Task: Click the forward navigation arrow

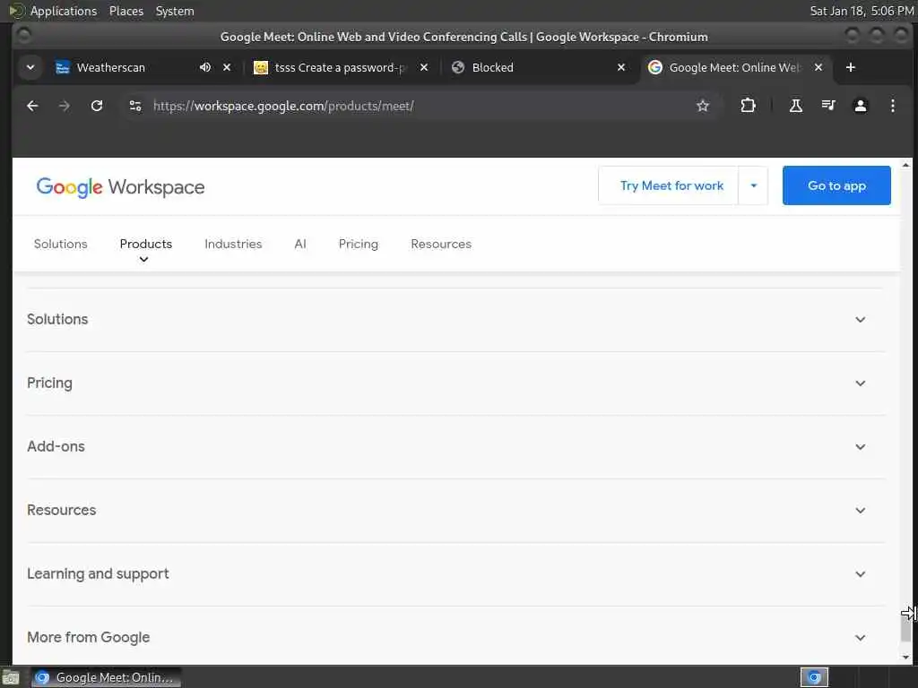Action: pyautogui.click(x=65, y=106)
